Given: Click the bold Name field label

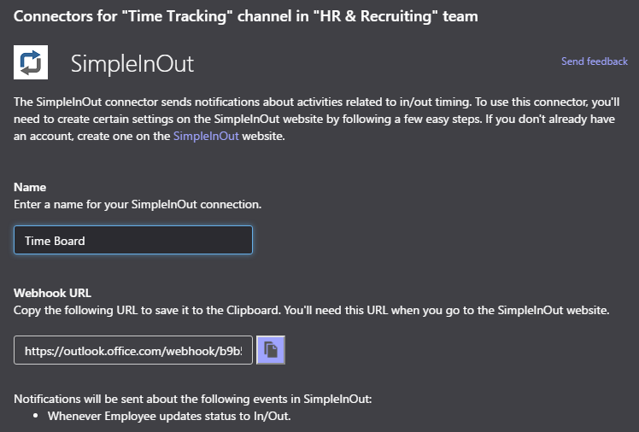Looking at the screenshot, I should coord(30,187).
